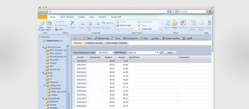Reload the page in the browser
This screenshot has height=109, width=249.
[x=173, y=11]
